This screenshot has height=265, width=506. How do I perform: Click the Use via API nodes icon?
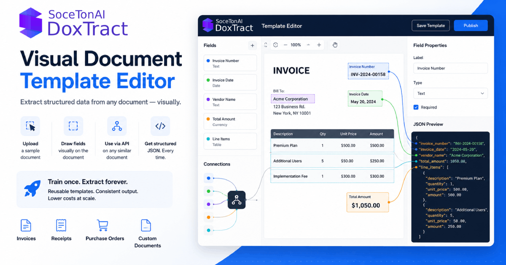coord(117,126)
